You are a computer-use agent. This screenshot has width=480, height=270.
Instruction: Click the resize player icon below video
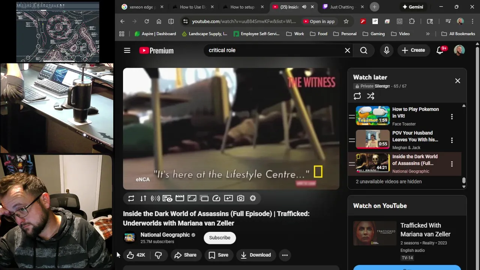pos(192,198)
